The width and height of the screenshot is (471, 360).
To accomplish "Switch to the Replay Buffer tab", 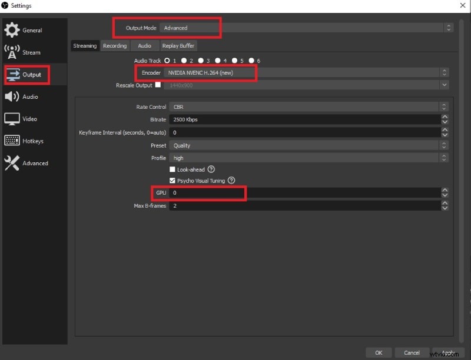I will pyautogui.click(x=178, y=45).
